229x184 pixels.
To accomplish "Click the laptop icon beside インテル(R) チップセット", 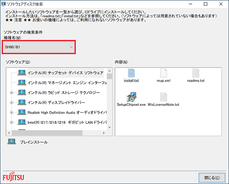I will [22, 72].
